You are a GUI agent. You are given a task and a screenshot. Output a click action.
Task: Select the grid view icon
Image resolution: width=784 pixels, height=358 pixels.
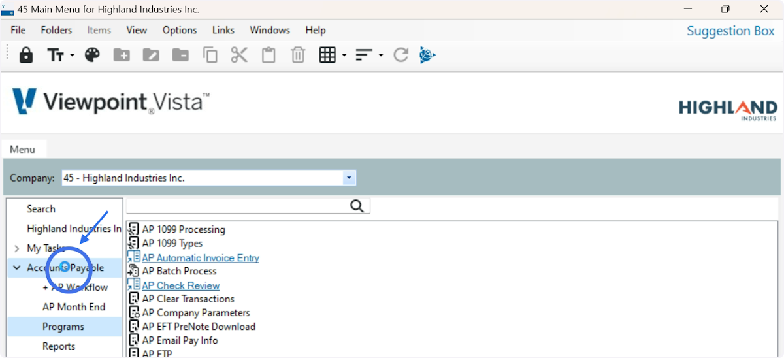click(327, 55)
